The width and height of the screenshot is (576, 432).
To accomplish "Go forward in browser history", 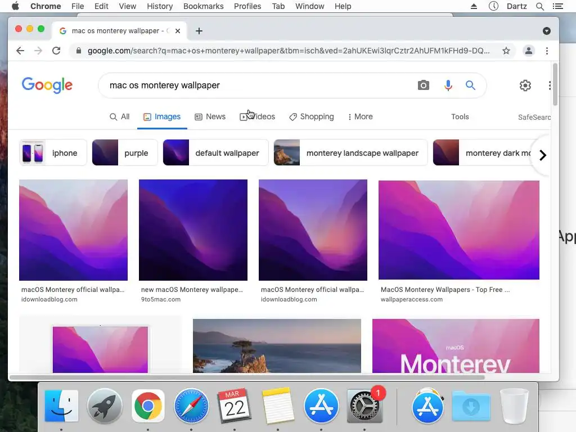I will click(38, 51).
